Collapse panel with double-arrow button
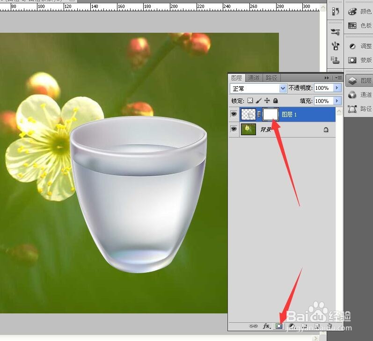 pos(327,78)
